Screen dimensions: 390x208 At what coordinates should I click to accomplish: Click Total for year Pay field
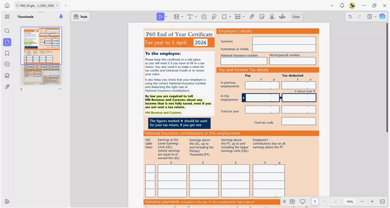tap(262, 110)
